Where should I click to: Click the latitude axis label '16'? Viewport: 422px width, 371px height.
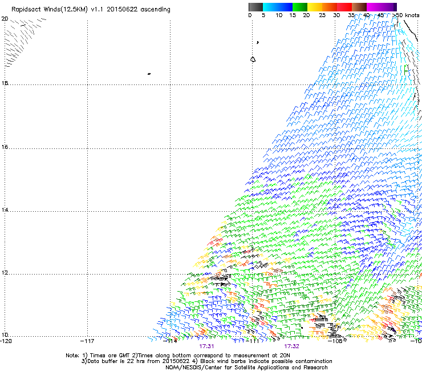(5, 147)
